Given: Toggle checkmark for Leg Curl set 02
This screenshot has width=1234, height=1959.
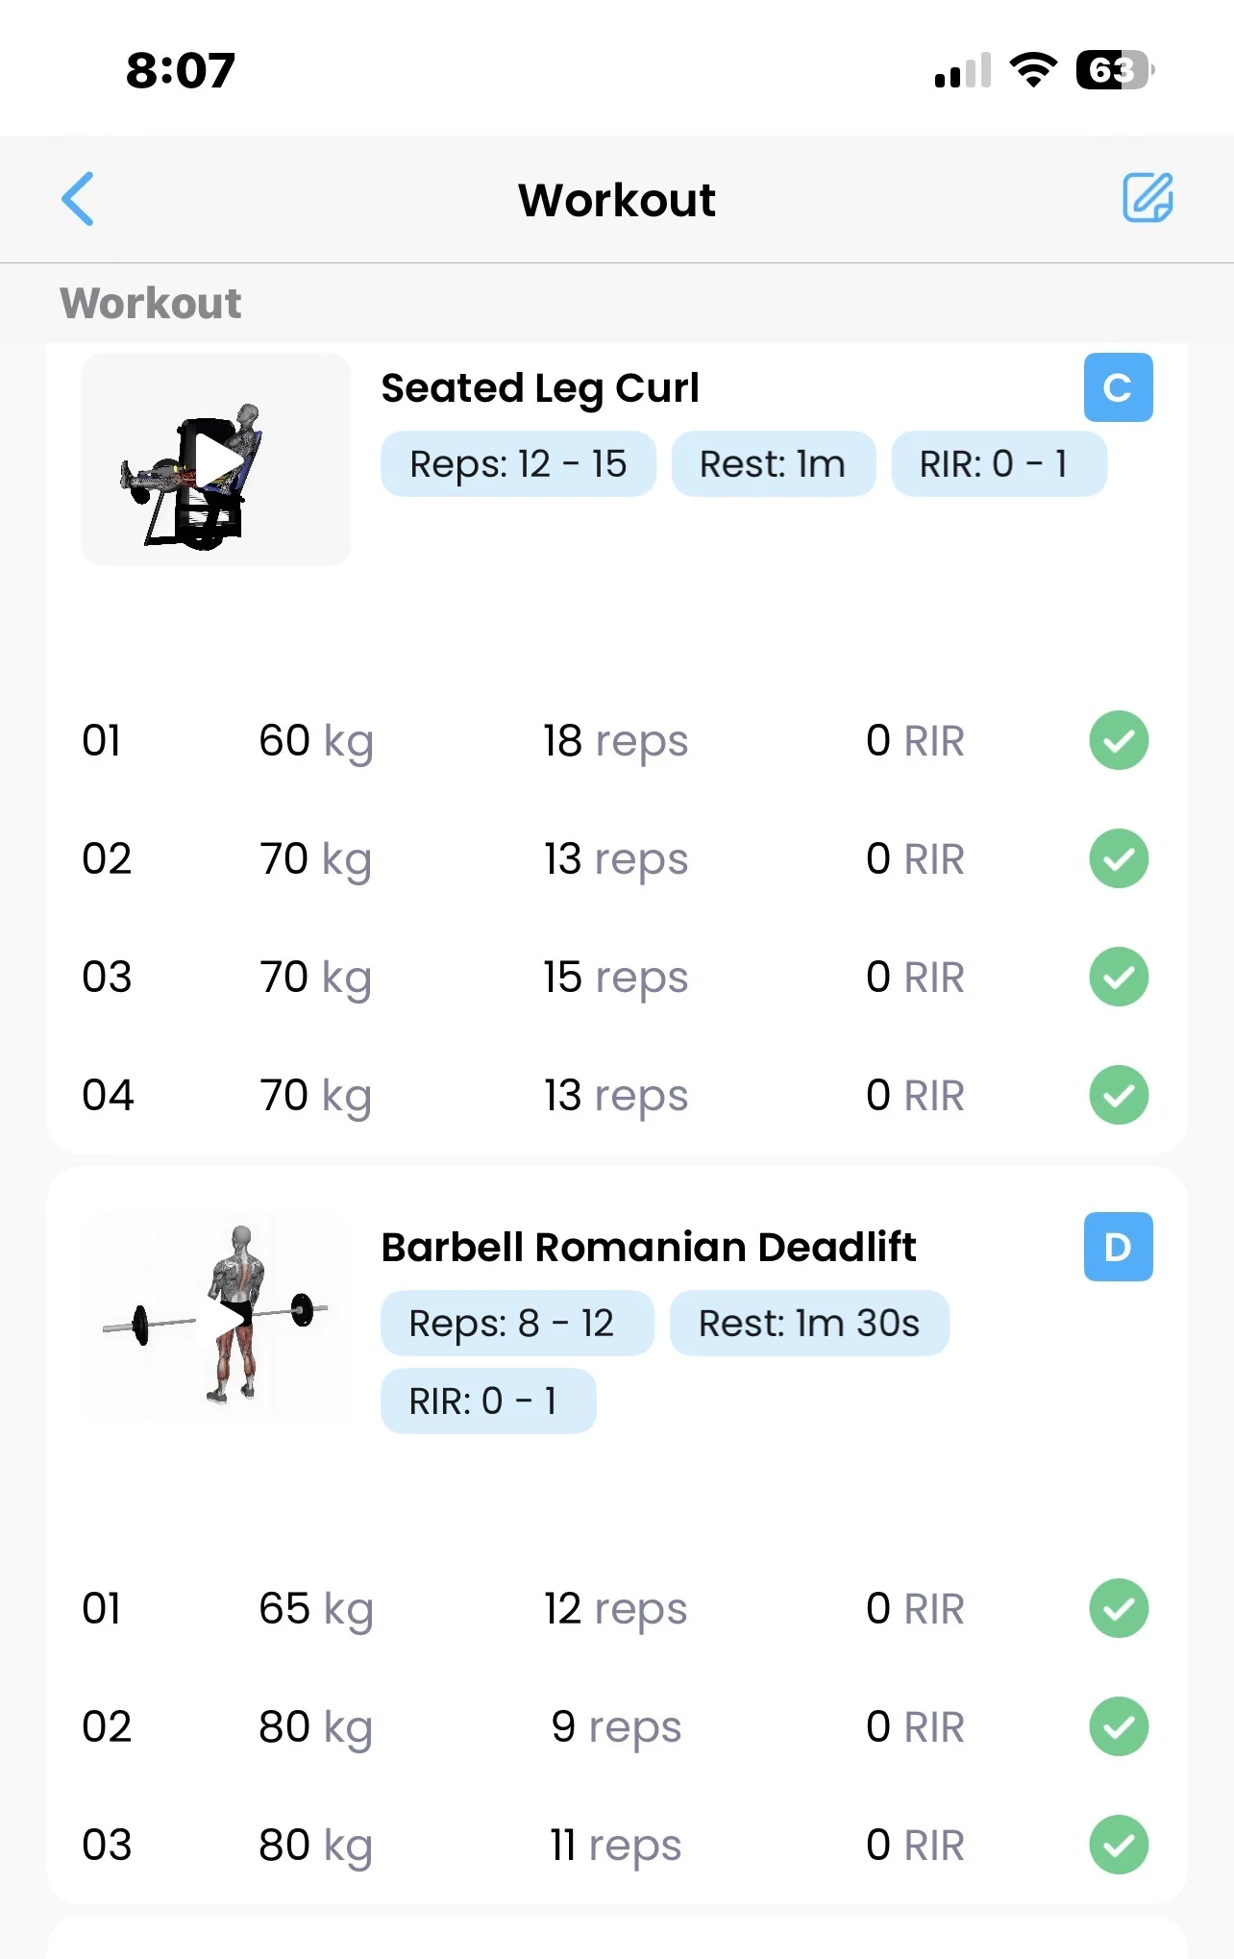Looking at the screenshot, I should point(1119,858).
